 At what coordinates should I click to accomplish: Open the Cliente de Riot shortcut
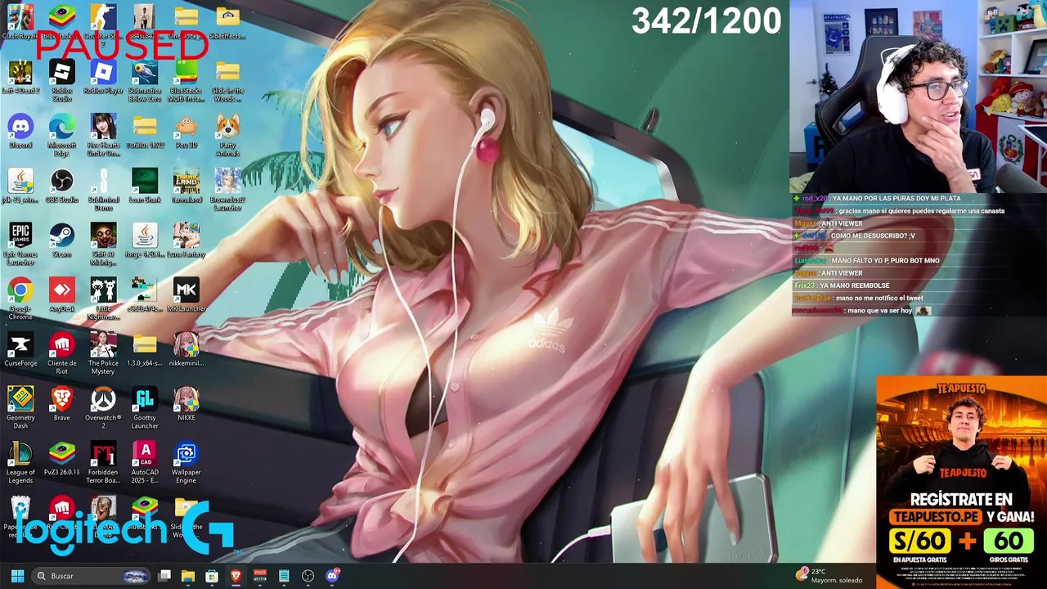(62, 353)
